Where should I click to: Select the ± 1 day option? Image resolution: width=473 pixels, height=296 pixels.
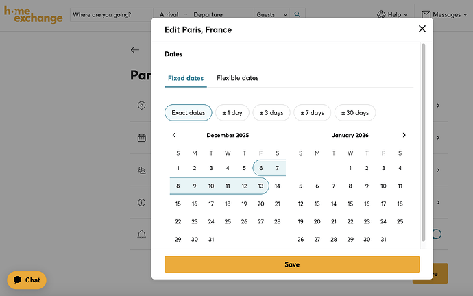(x=232, y=112)
